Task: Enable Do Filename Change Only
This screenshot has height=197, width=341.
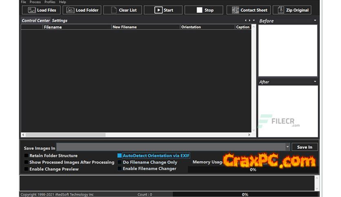Action: 120,162
